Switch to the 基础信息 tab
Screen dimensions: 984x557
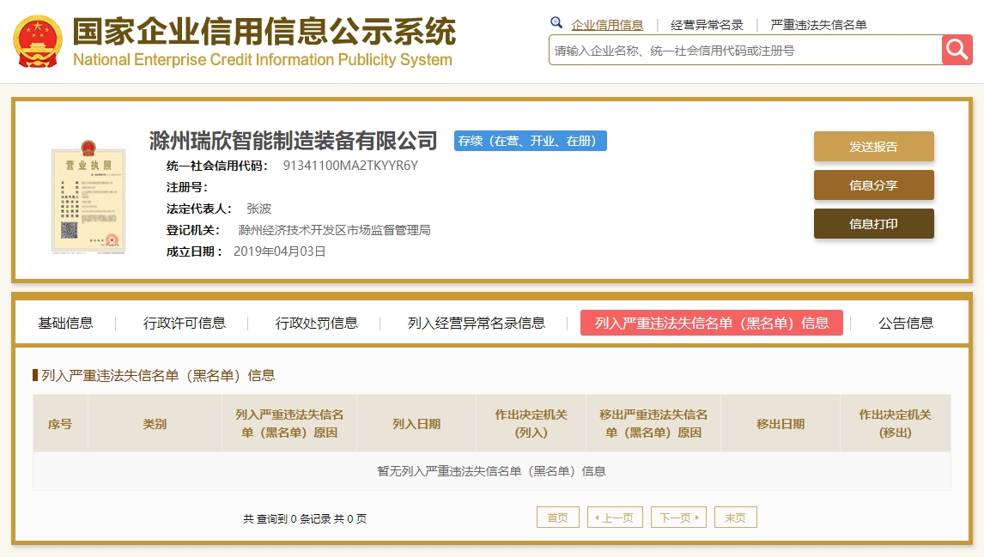tap(66, 323)
